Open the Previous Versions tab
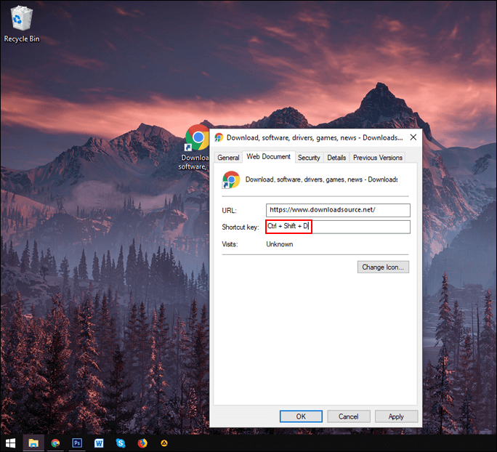 (378, 158)
